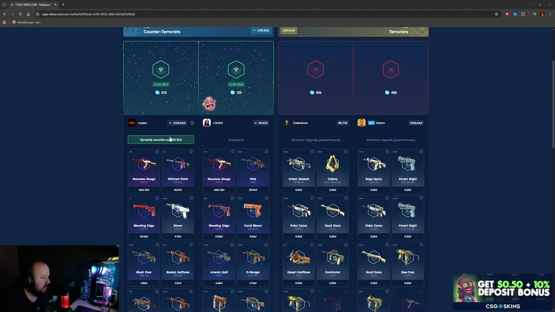Select the Coral Bloom skin card
The height and width of the screenshot is (312, 555).
tap(253, 218)
